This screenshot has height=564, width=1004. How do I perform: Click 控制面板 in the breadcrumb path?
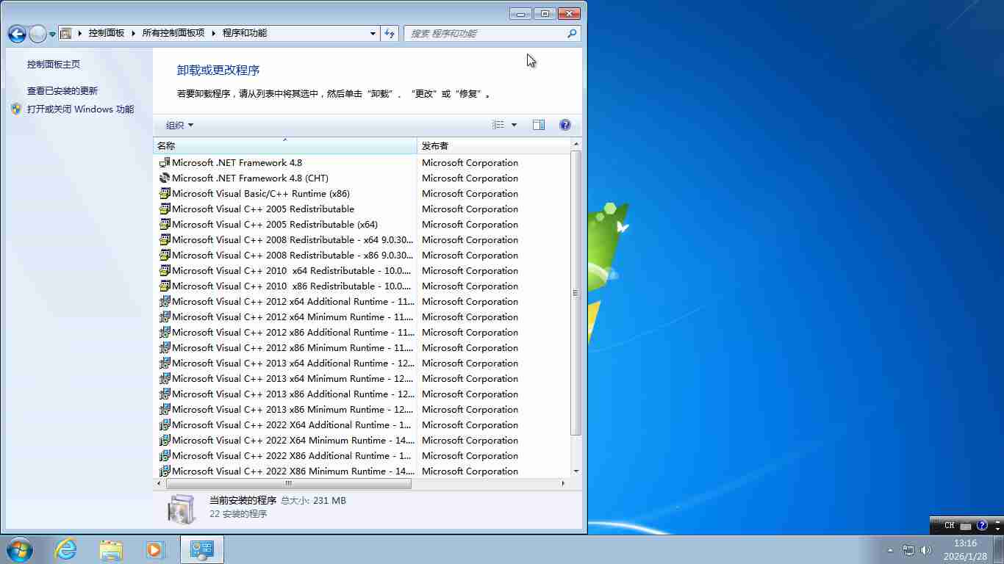point(107,33)
